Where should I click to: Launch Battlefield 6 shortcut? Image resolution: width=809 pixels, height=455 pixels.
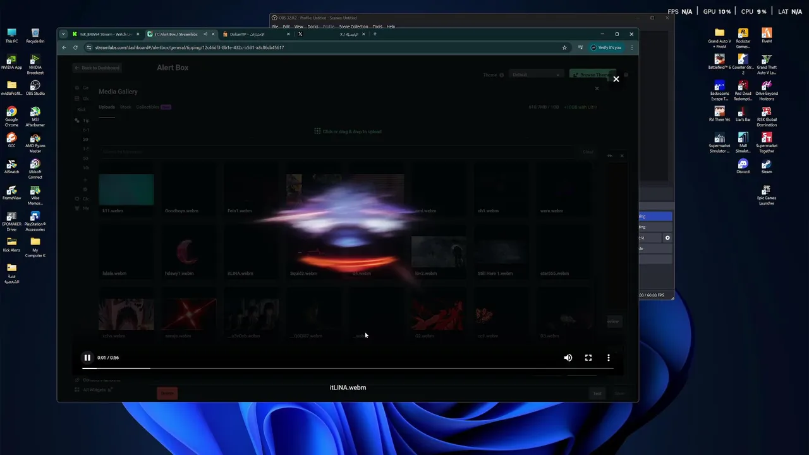click(719, 62)
